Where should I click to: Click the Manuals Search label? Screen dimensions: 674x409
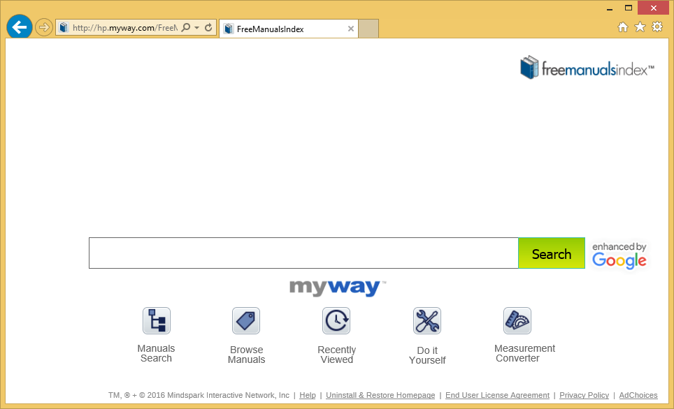156,353
